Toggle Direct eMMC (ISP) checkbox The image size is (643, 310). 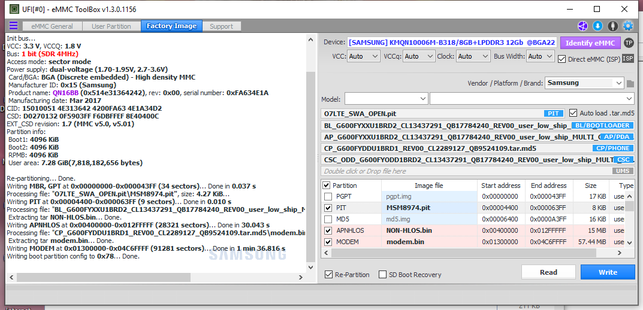562,59
